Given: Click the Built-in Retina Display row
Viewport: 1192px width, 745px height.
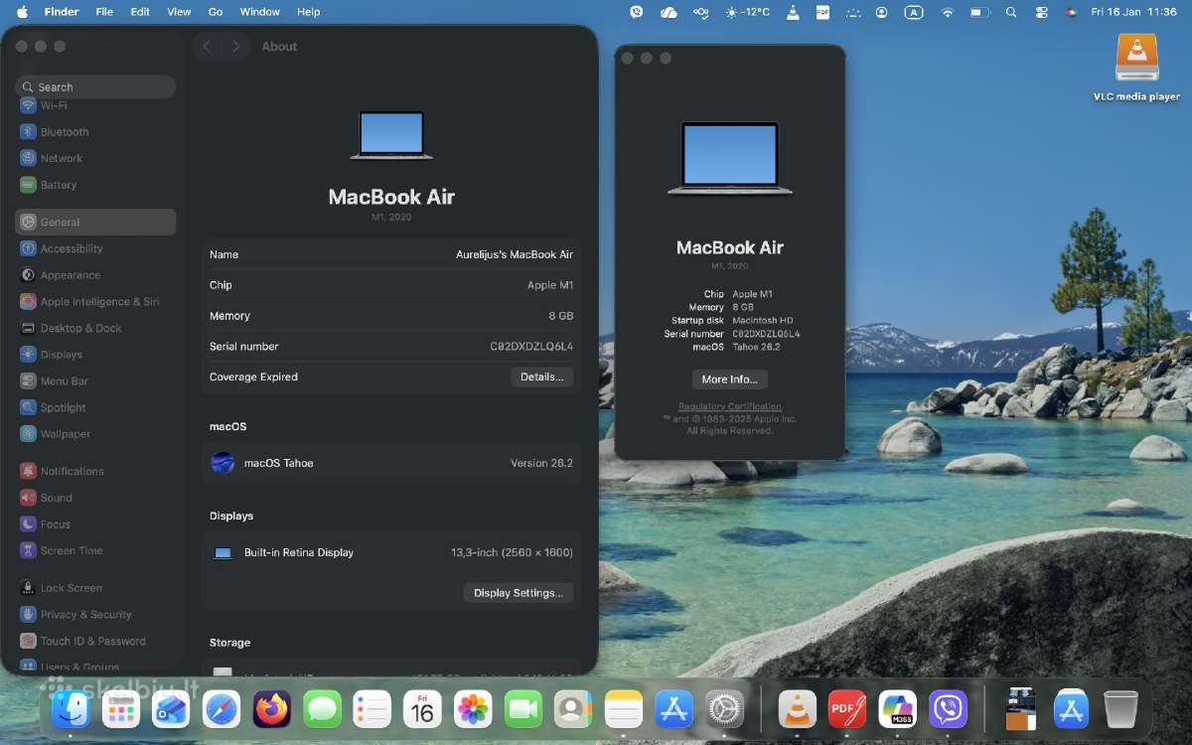Looking at the screenshot, I should (x=391, y=553).
